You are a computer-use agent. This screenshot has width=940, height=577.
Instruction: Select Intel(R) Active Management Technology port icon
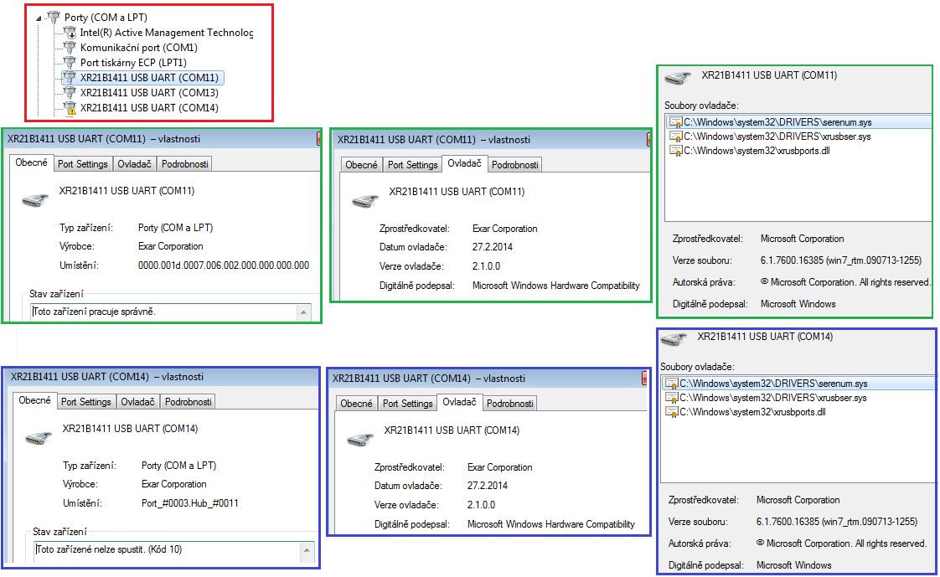click(70, 33)
